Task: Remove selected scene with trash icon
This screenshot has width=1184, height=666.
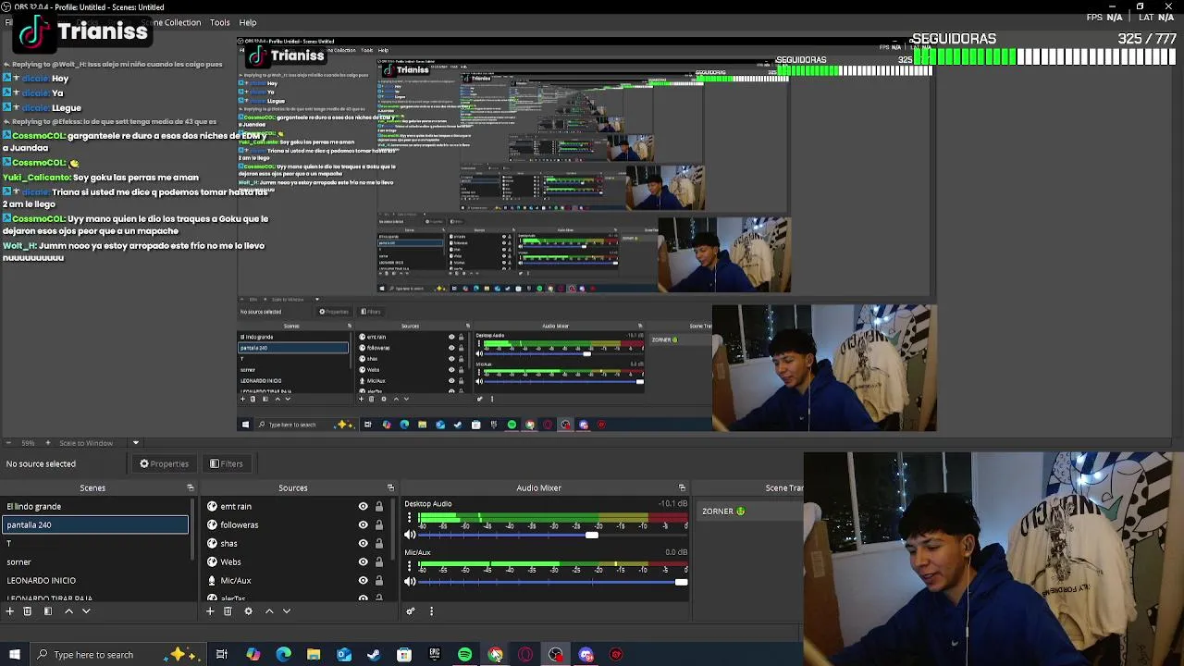Action: coord(27,610)
